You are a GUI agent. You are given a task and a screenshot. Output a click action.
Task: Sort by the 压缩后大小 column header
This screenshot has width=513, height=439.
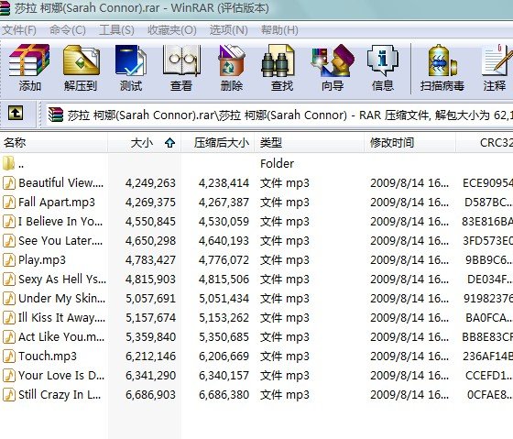[x=218, y=143]
